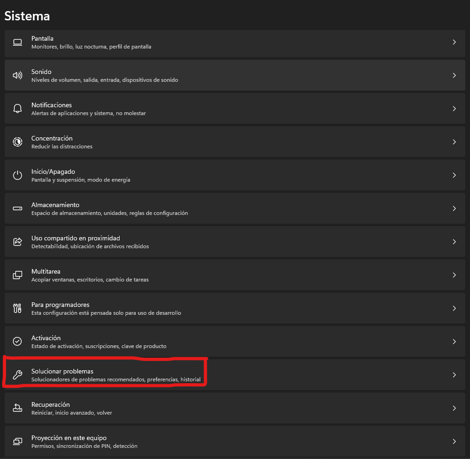
Task: Click the Recuperación row chevron
Action: tap(454, 408)
